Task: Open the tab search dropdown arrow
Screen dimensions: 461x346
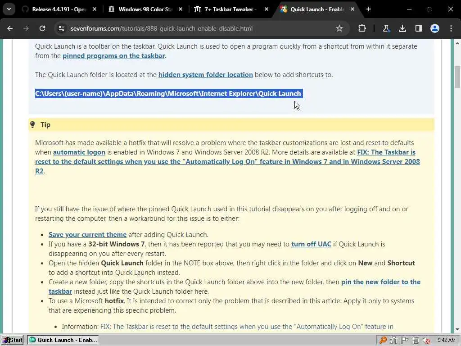Action: tap(9, 9)
